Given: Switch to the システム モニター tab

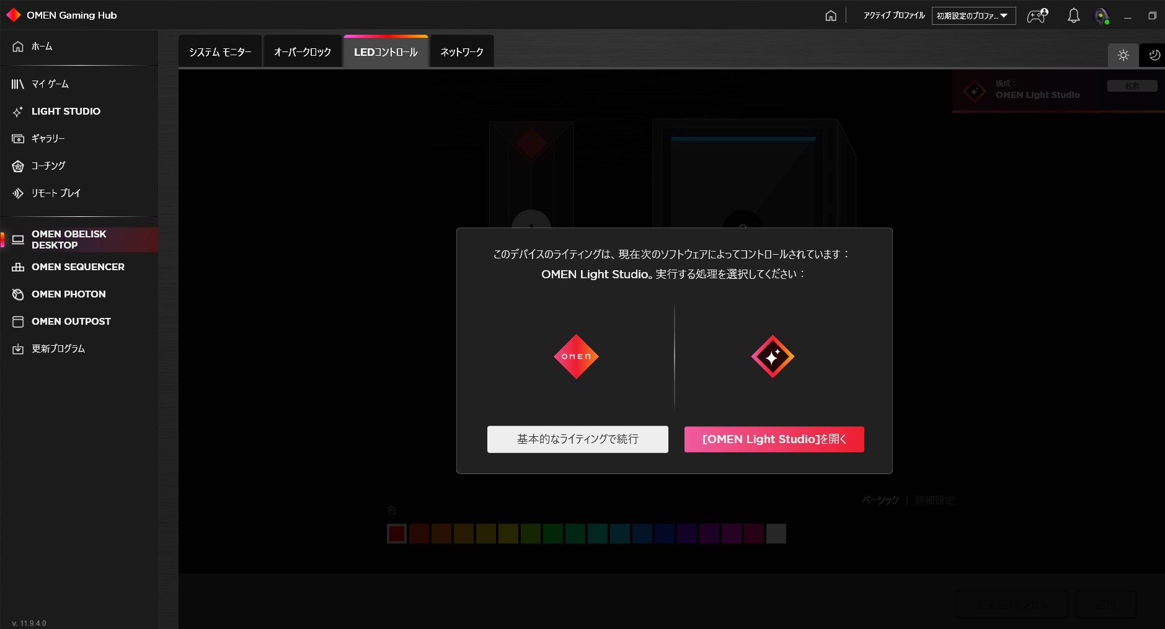Looking at the screenshot, I should pyautogui.click(x=220, y=52).
